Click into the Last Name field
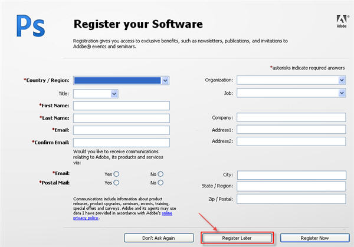Image resolution: width=354 pixels, height=247 pixels. 122,118
